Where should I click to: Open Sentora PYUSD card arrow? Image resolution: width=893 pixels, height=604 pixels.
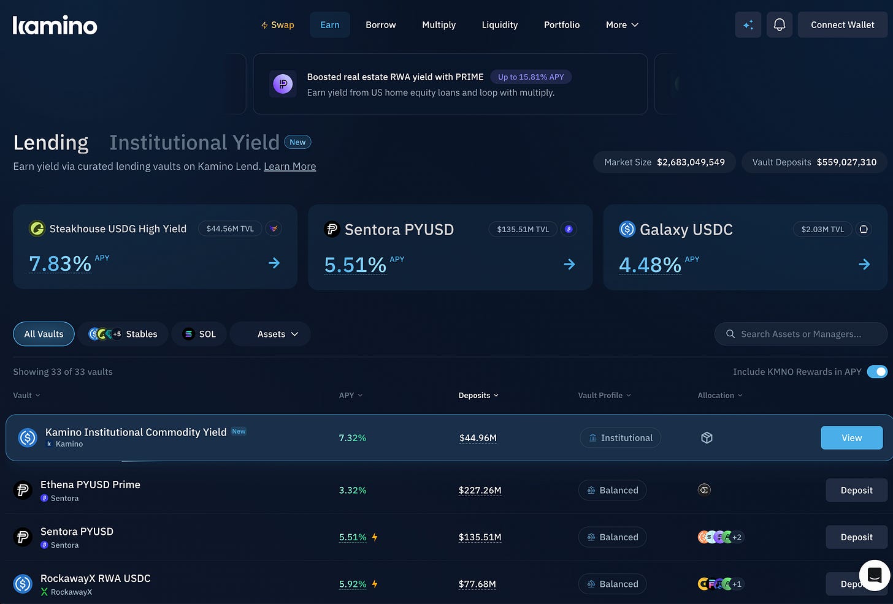[569, 264]
